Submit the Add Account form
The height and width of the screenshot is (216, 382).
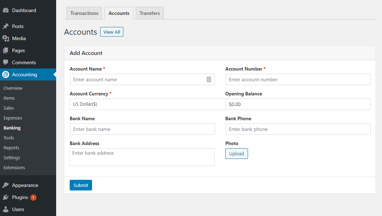[x=81, y=185]
